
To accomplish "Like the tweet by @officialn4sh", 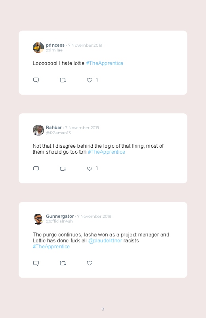I will pyautogui.click(x=90, y=263).
